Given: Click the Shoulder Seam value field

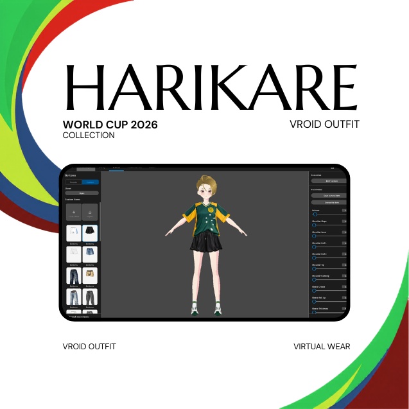Looking at the screenshot, I should [344, 232].
